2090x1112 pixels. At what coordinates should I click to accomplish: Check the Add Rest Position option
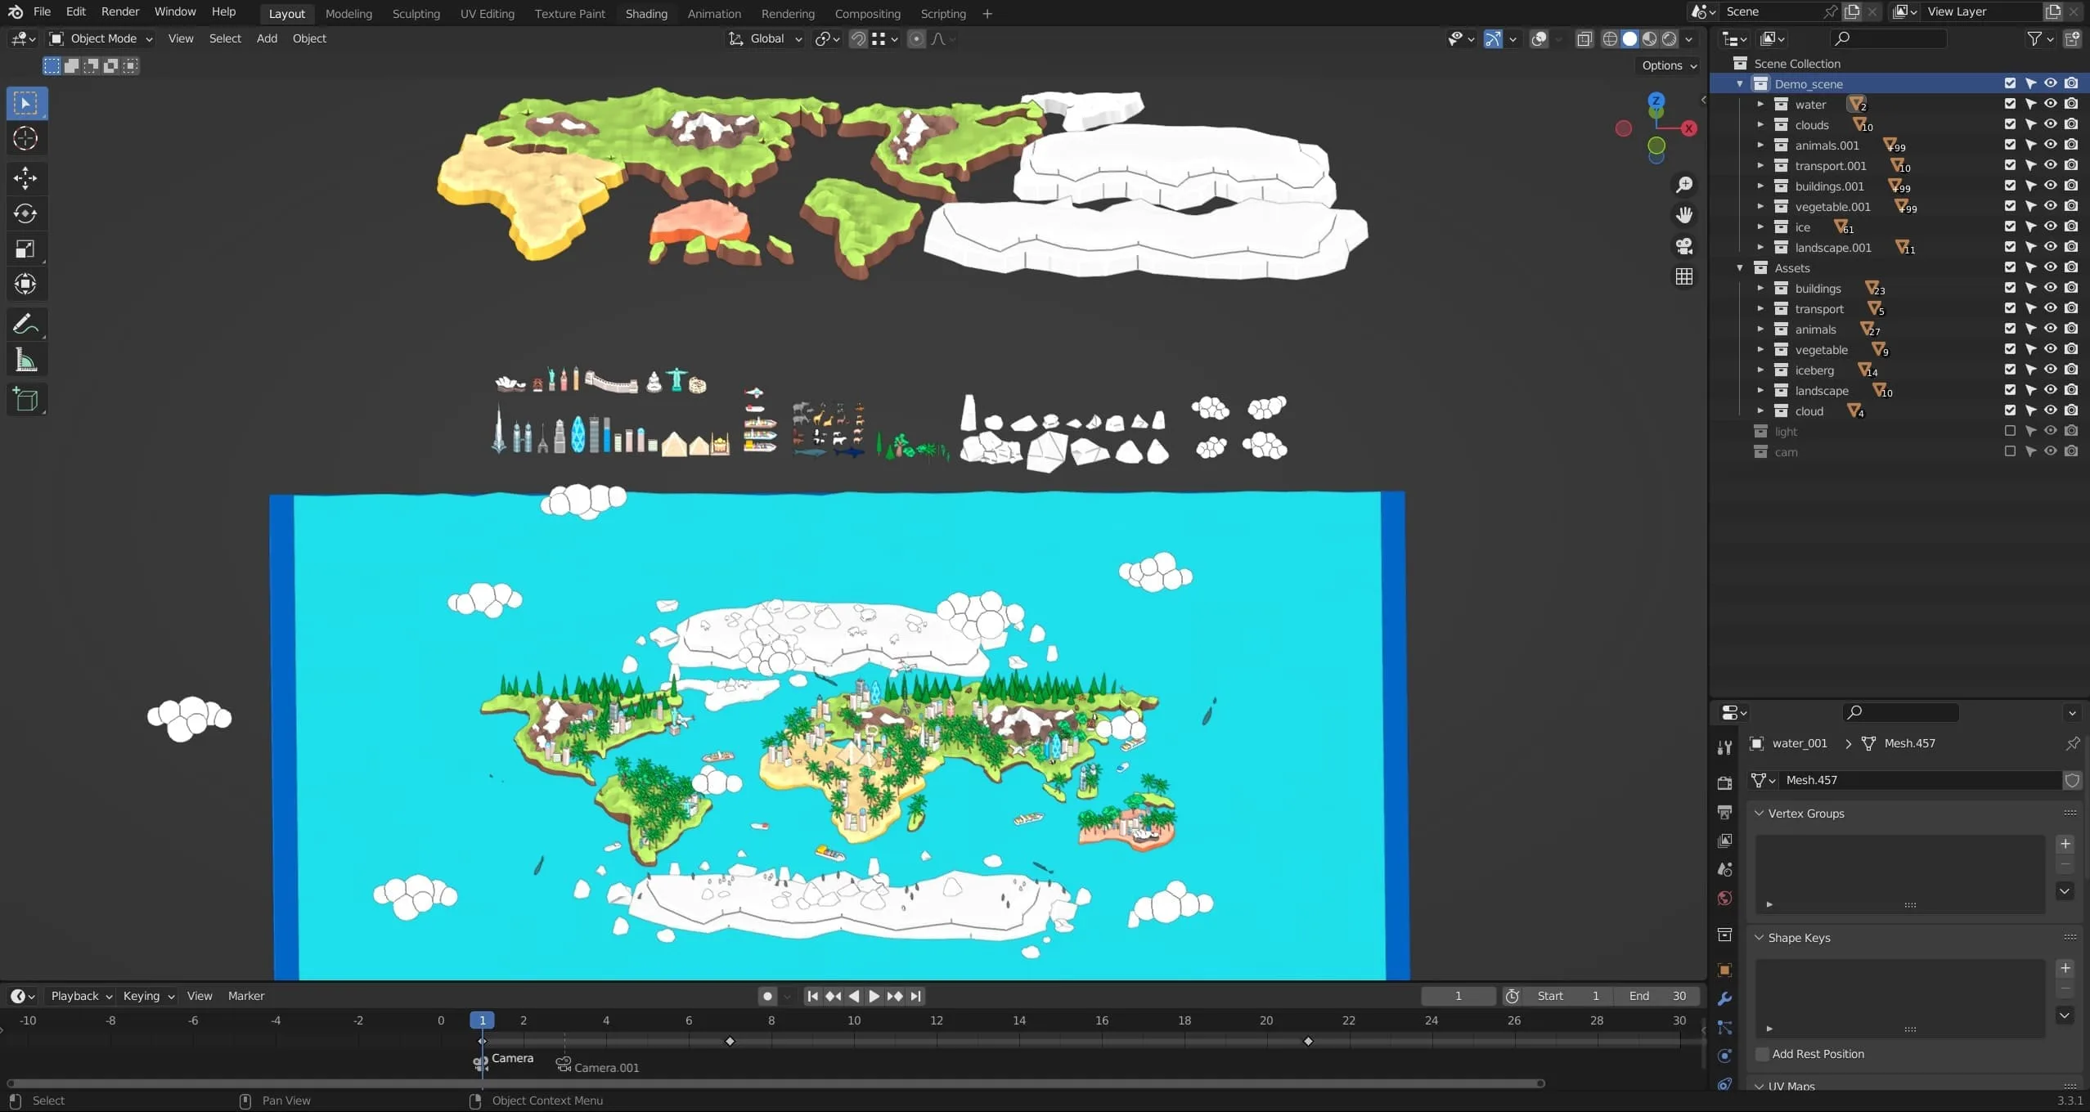[x=1763, y=1054]
